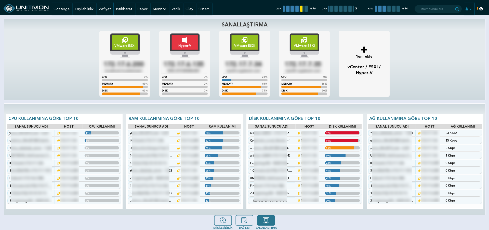Click host link icon in 15 Kbps row

(x=419, y=141)
